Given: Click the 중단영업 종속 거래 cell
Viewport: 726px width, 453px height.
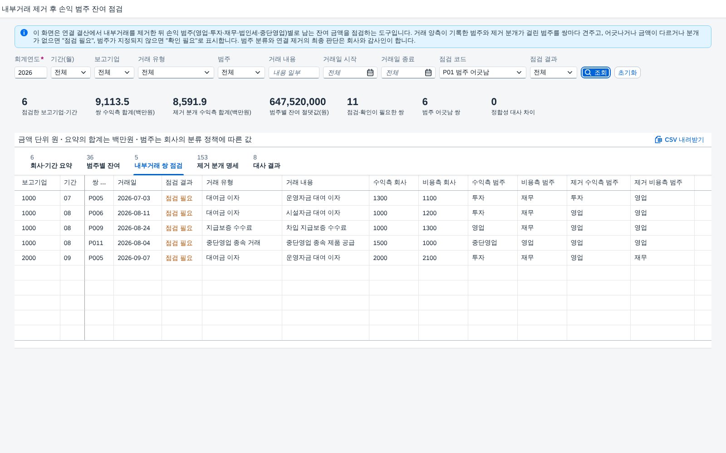Looking at the screenshot, I should (x=242, y=243).
